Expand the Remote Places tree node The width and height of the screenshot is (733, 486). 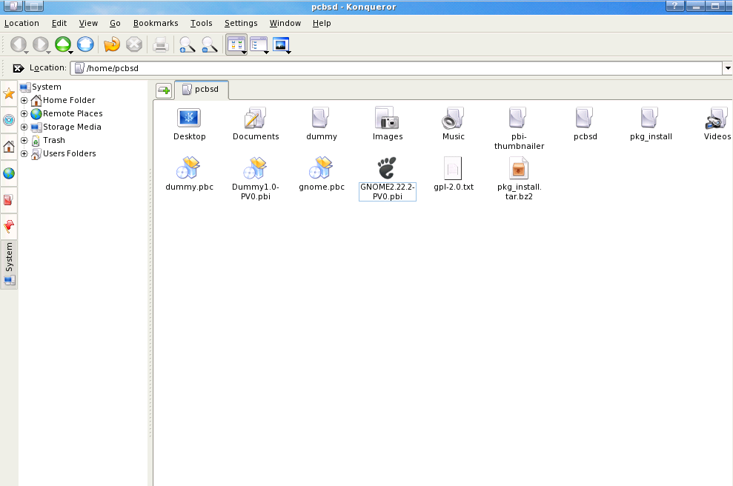[24, 113]
